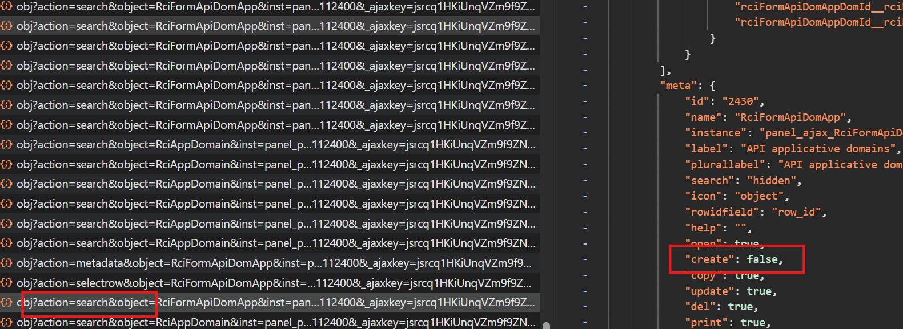903x329 pixels.
Task: Click the "rowidfield": "row_id" JSON line
Action: click(755, 212)
